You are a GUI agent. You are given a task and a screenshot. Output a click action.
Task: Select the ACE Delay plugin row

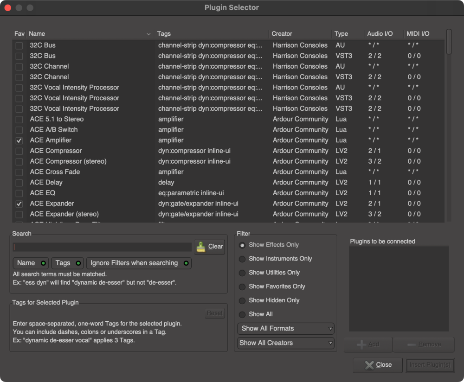[228, 183]
